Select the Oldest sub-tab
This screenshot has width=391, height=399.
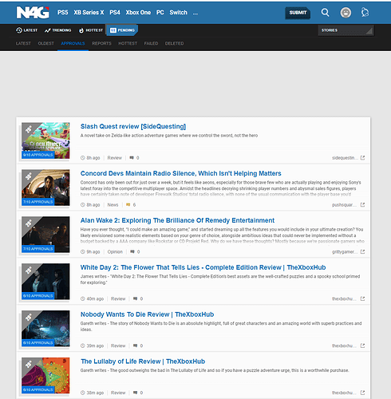pyautogui.click(x=46, y=43)
